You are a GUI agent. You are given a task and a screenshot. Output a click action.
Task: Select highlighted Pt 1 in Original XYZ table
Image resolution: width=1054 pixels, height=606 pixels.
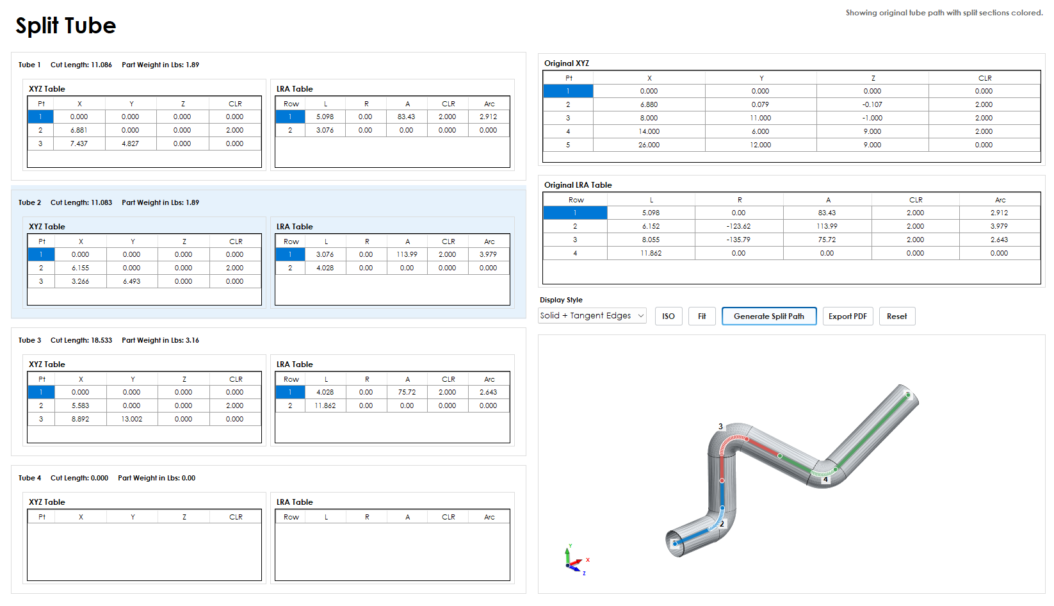568,91
